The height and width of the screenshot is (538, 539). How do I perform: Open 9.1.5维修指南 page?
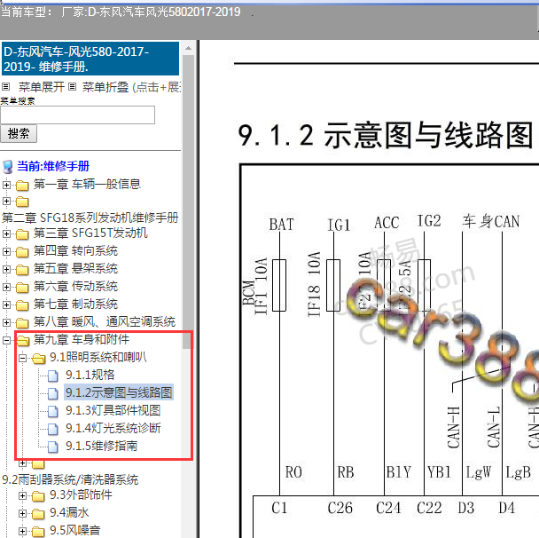tap(101, 446)
